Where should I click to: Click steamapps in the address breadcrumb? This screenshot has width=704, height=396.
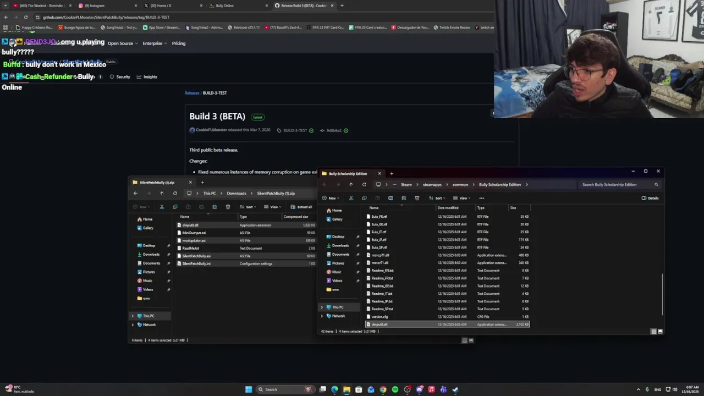[432, 185]
